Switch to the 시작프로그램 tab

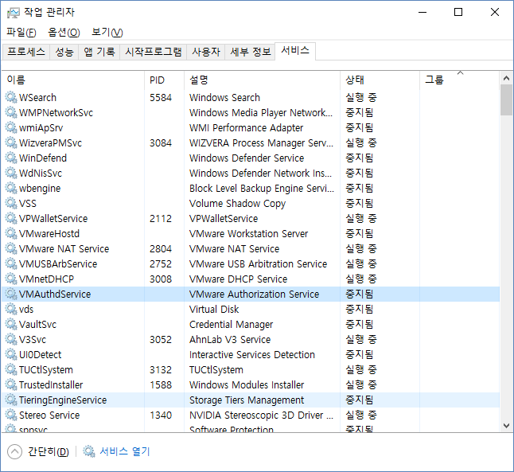[x=154, y=52]
